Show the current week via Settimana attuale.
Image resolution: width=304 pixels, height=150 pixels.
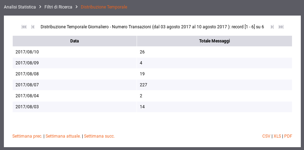(x=63, y=136)
